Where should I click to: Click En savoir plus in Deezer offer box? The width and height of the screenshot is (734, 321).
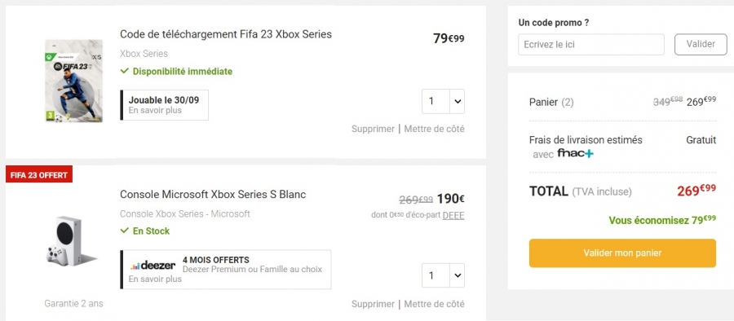[155, 279]
